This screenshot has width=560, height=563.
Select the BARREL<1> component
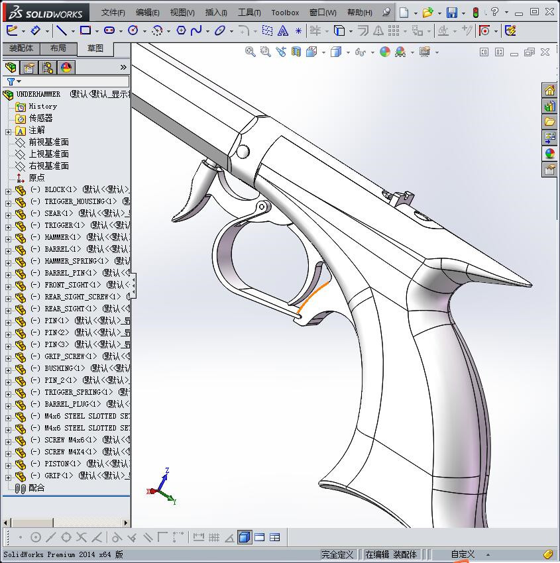pyautogui.click(x=60, y=249)
